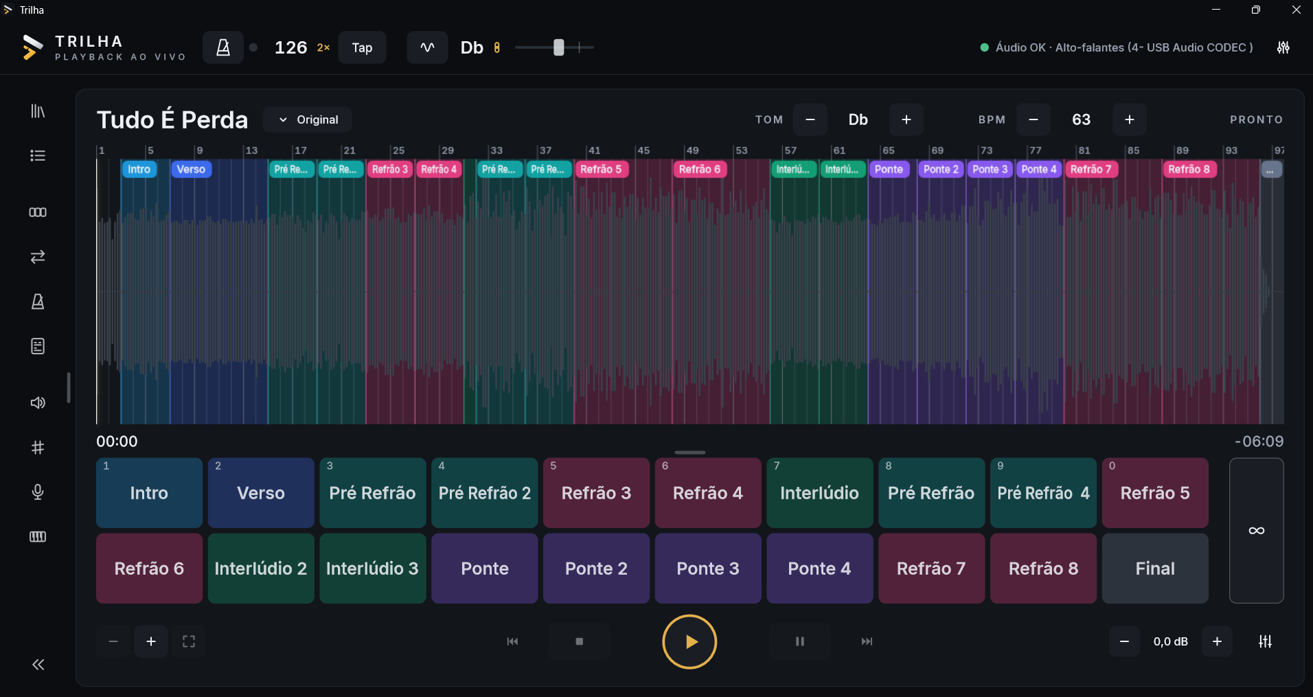Click the Áudio OK status text
The image size is (1313, 697).
[x=1124, y=47]
